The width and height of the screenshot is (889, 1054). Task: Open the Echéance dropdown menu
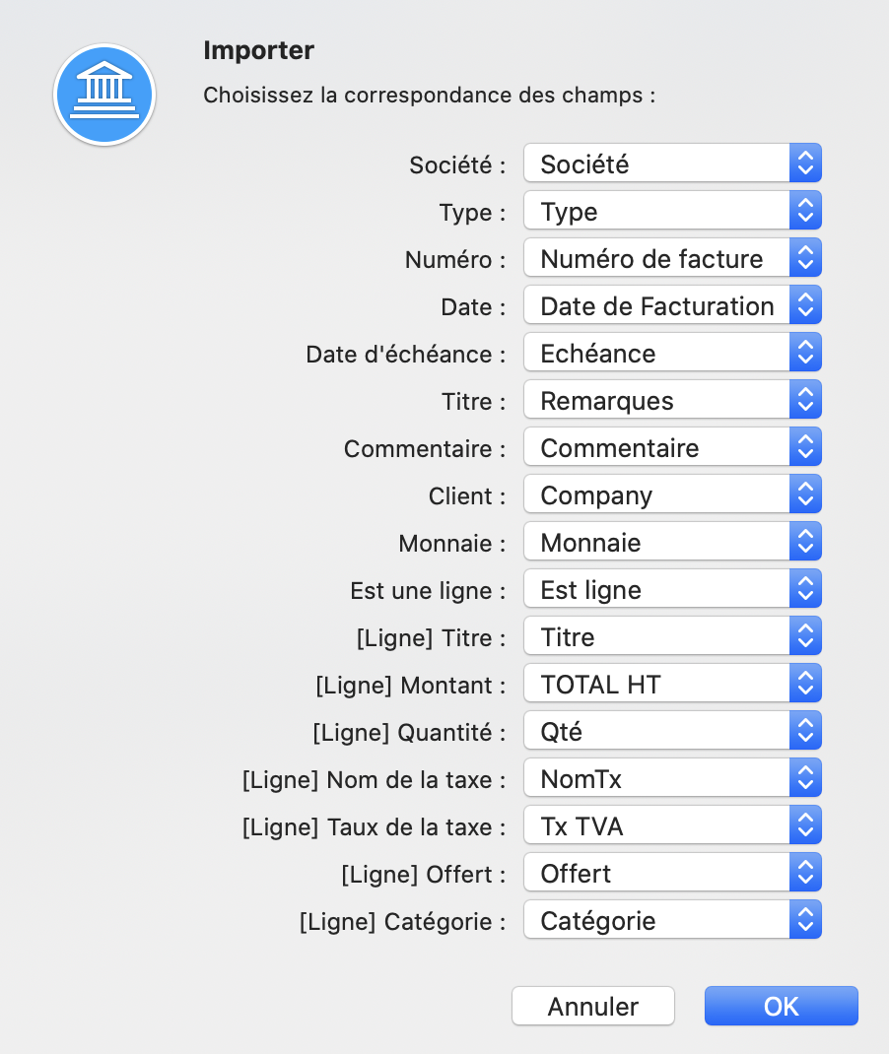[672, 353]
